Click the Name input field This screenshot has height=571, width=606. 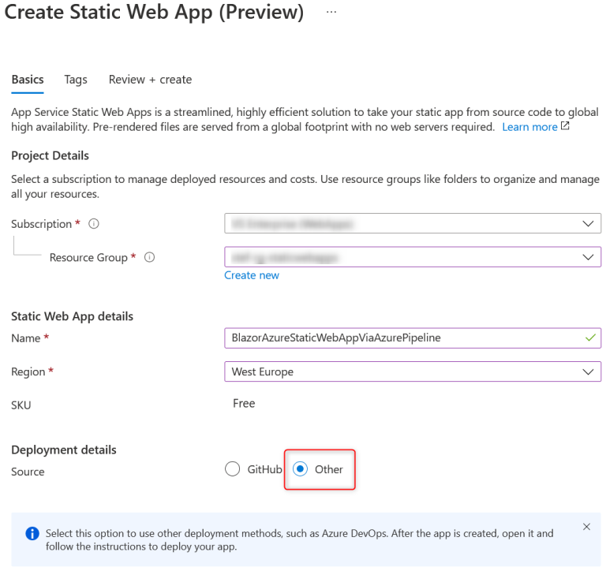413,338
